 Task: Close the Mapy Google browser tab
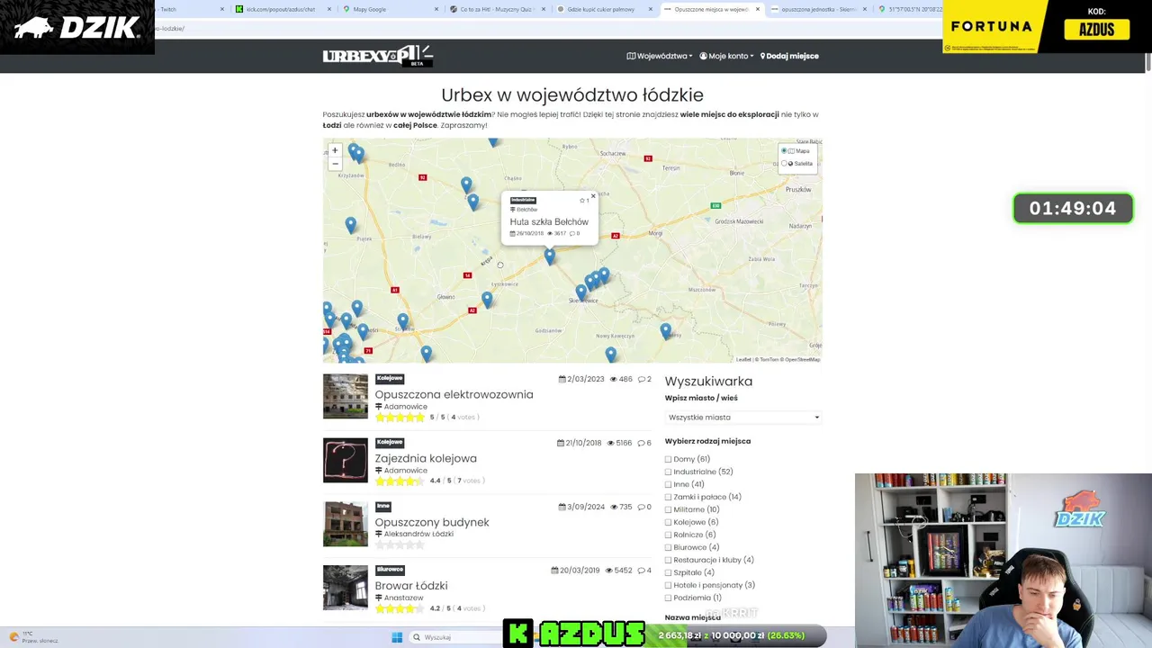click(x=437, y=9)
